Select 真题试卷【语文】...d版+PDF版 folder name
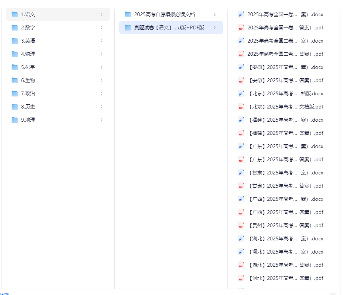The height and width of the screenshot is (295, 347). (x=169, y=28)
